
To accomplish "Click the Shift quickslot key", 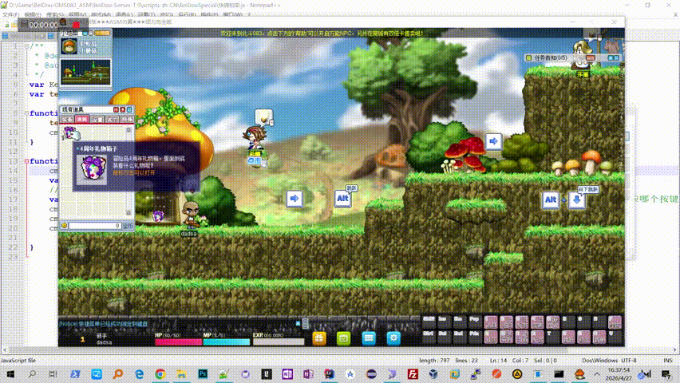I will coord(429,322).
